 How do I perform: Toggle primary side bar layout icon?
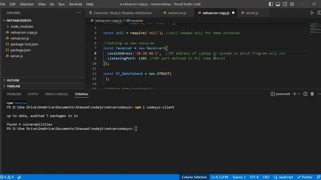tap(271, 4)
